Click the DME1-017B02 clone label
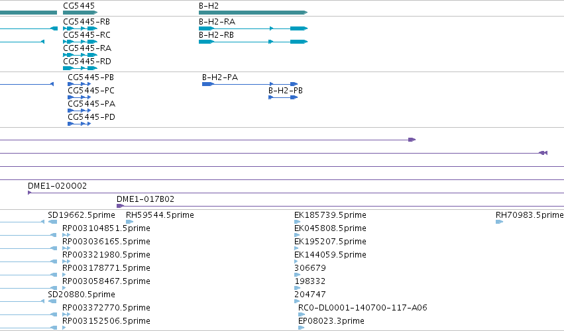 point(145,199)
